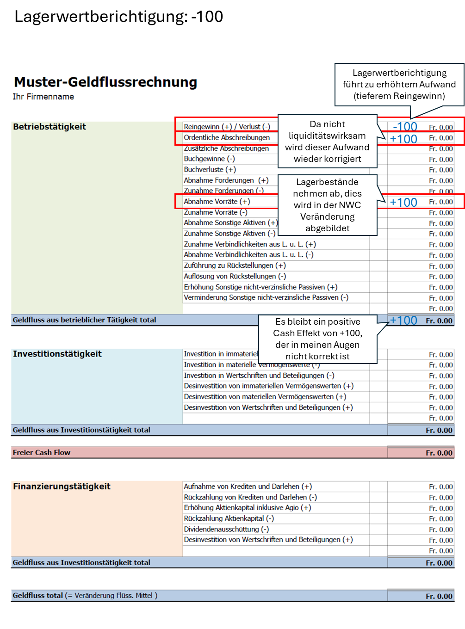Select the Fr. 0.00 amount for Dividendenausschüttung
This screenshot has height=629, width=465.
pyautogui.click(x=441, y=530)
